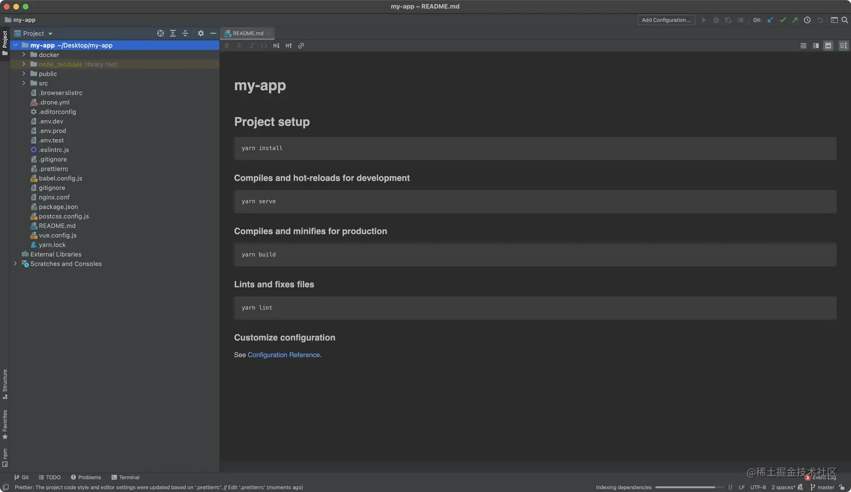The width and height of the screenshot is (851, 492).
Task: Click the Add Configuration button
Action: coord(666,20)
